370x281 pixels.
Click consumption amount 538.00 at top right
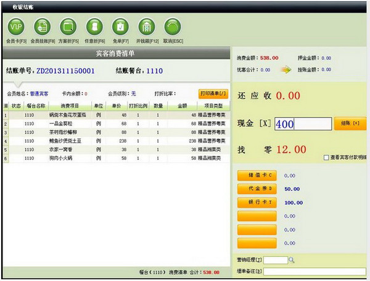(269, 58)
